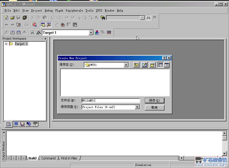Select the Files tab in Project Workspace
This screenshot has width=229, height=168.
8,124
